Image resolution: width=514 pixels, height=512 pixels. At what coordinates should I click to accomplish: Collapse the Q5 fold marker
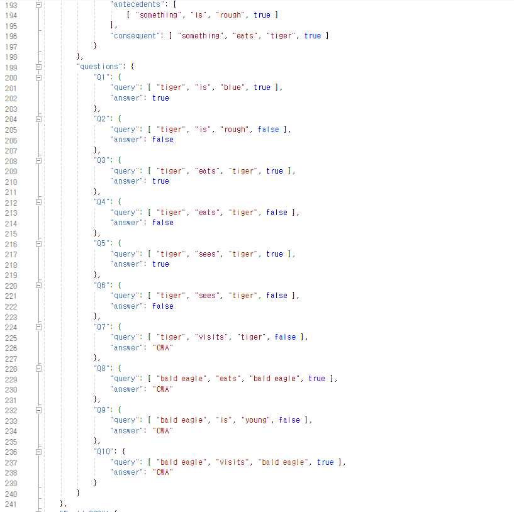coord(38,243)
